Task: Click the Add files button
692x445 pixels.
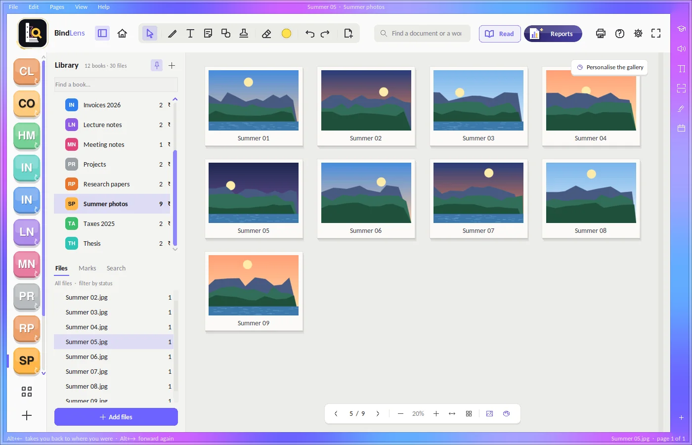Action: 116,417
